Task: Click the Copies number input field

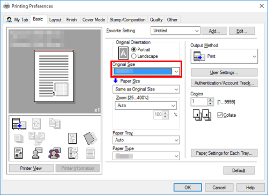Action: pyautogui.click(x=199, y=102)
